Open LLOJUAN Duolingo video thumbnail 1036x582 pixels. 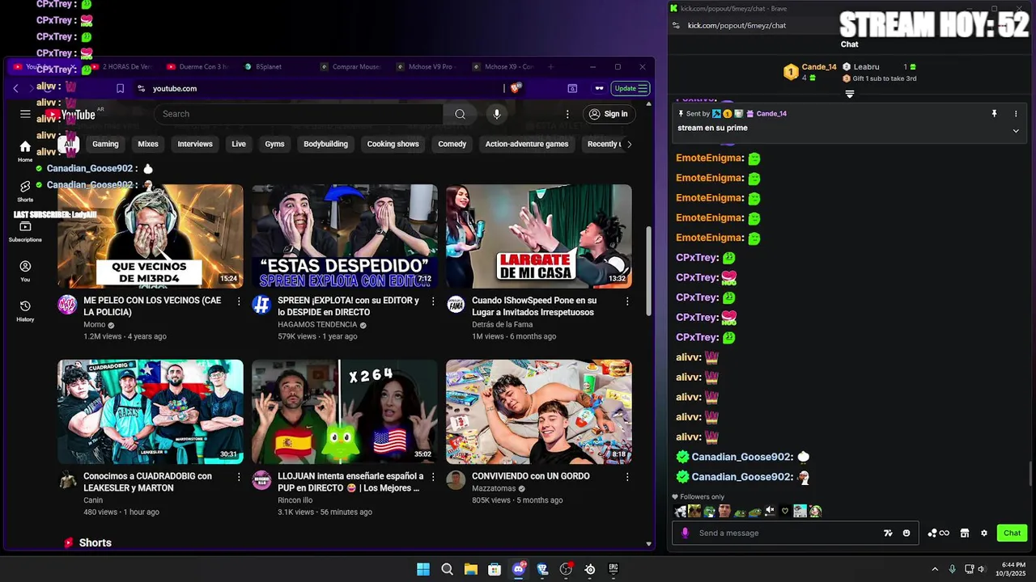[345, 411]
